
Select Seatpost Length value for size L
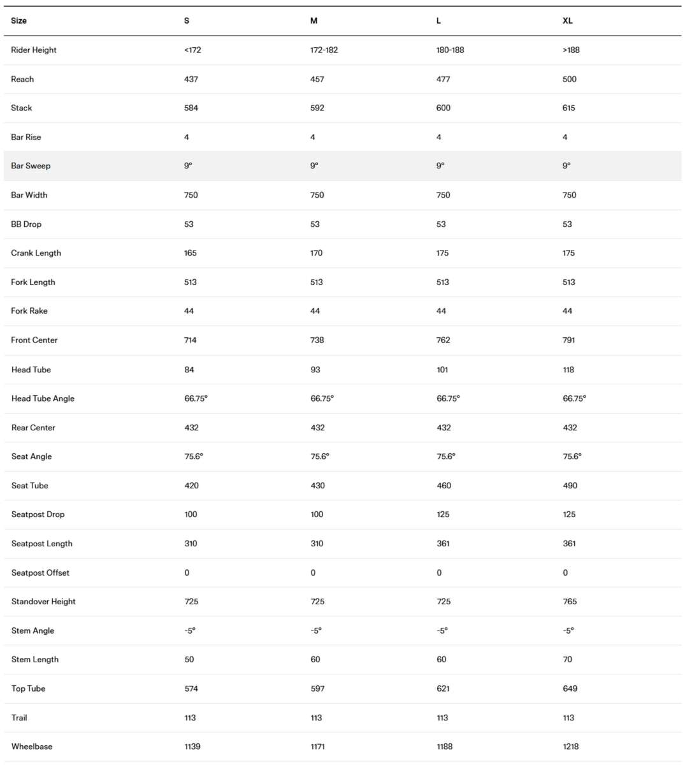pos(443,544)
